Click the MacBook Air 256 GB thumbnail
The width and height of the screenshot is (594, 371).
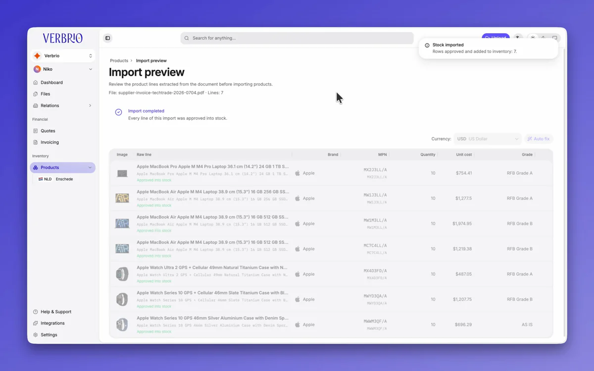122,198
